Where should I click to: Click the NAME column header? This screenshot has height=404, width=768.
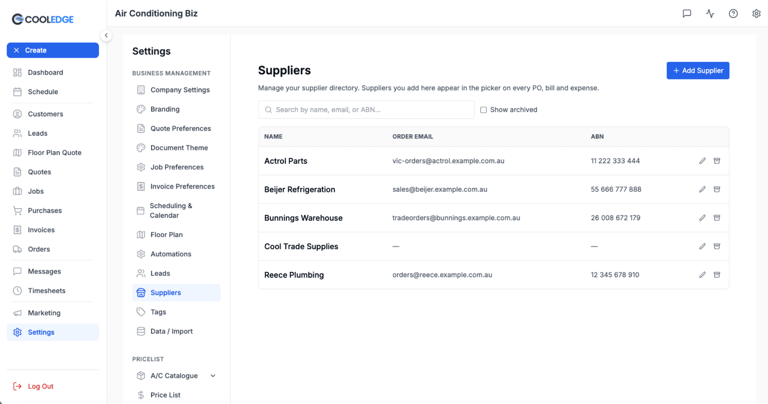click(273, 137)
